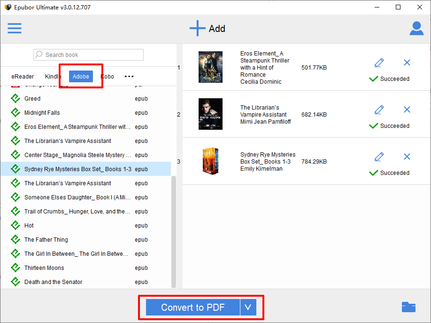Click the blue plus Add icon
This screenshot has height=323, width=431.
pyautogui.click(x=197, y=28)
